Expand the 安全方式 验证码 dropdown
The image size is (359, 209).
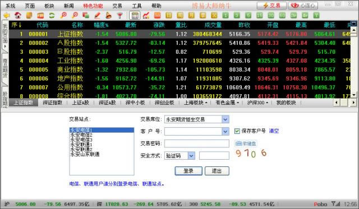191,156
